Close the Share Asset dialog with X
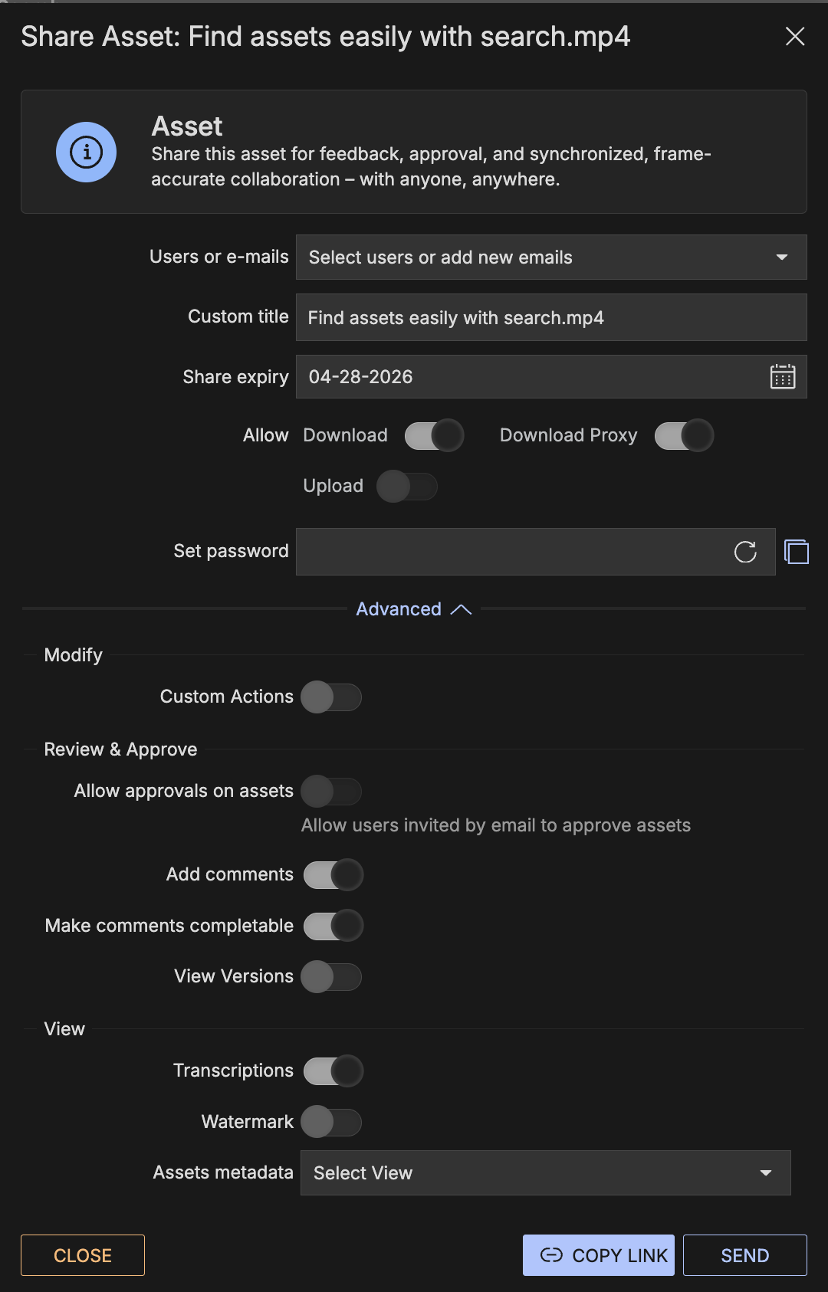828x1292 pixels. 795,37
